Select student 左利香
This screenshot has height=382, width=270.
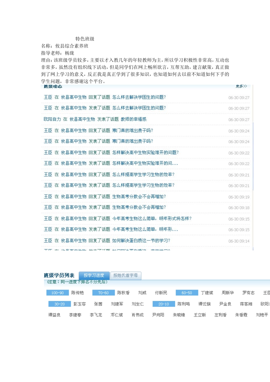point(221,315)
